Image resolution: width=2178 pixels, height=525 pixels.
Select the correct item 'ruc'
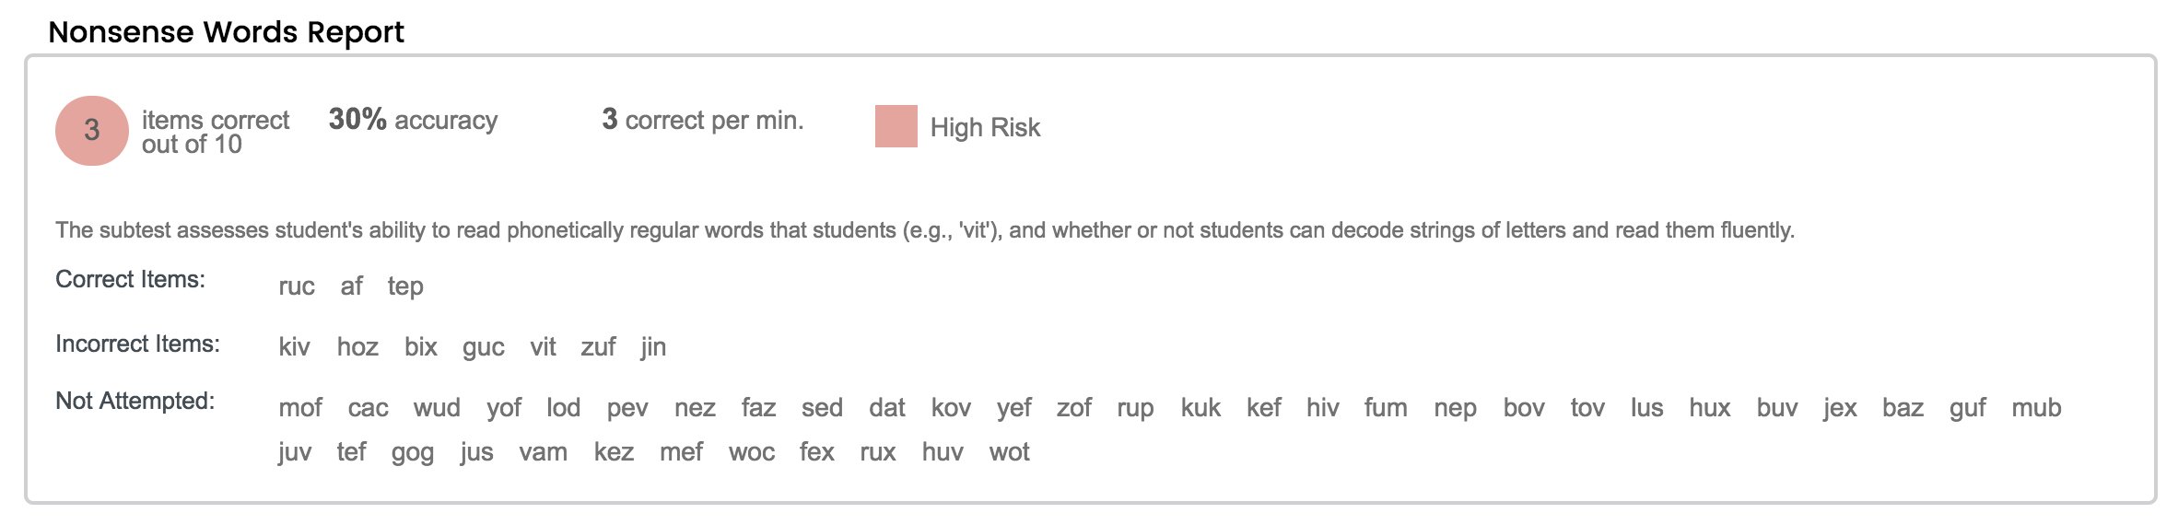click(x=297, y=286)
